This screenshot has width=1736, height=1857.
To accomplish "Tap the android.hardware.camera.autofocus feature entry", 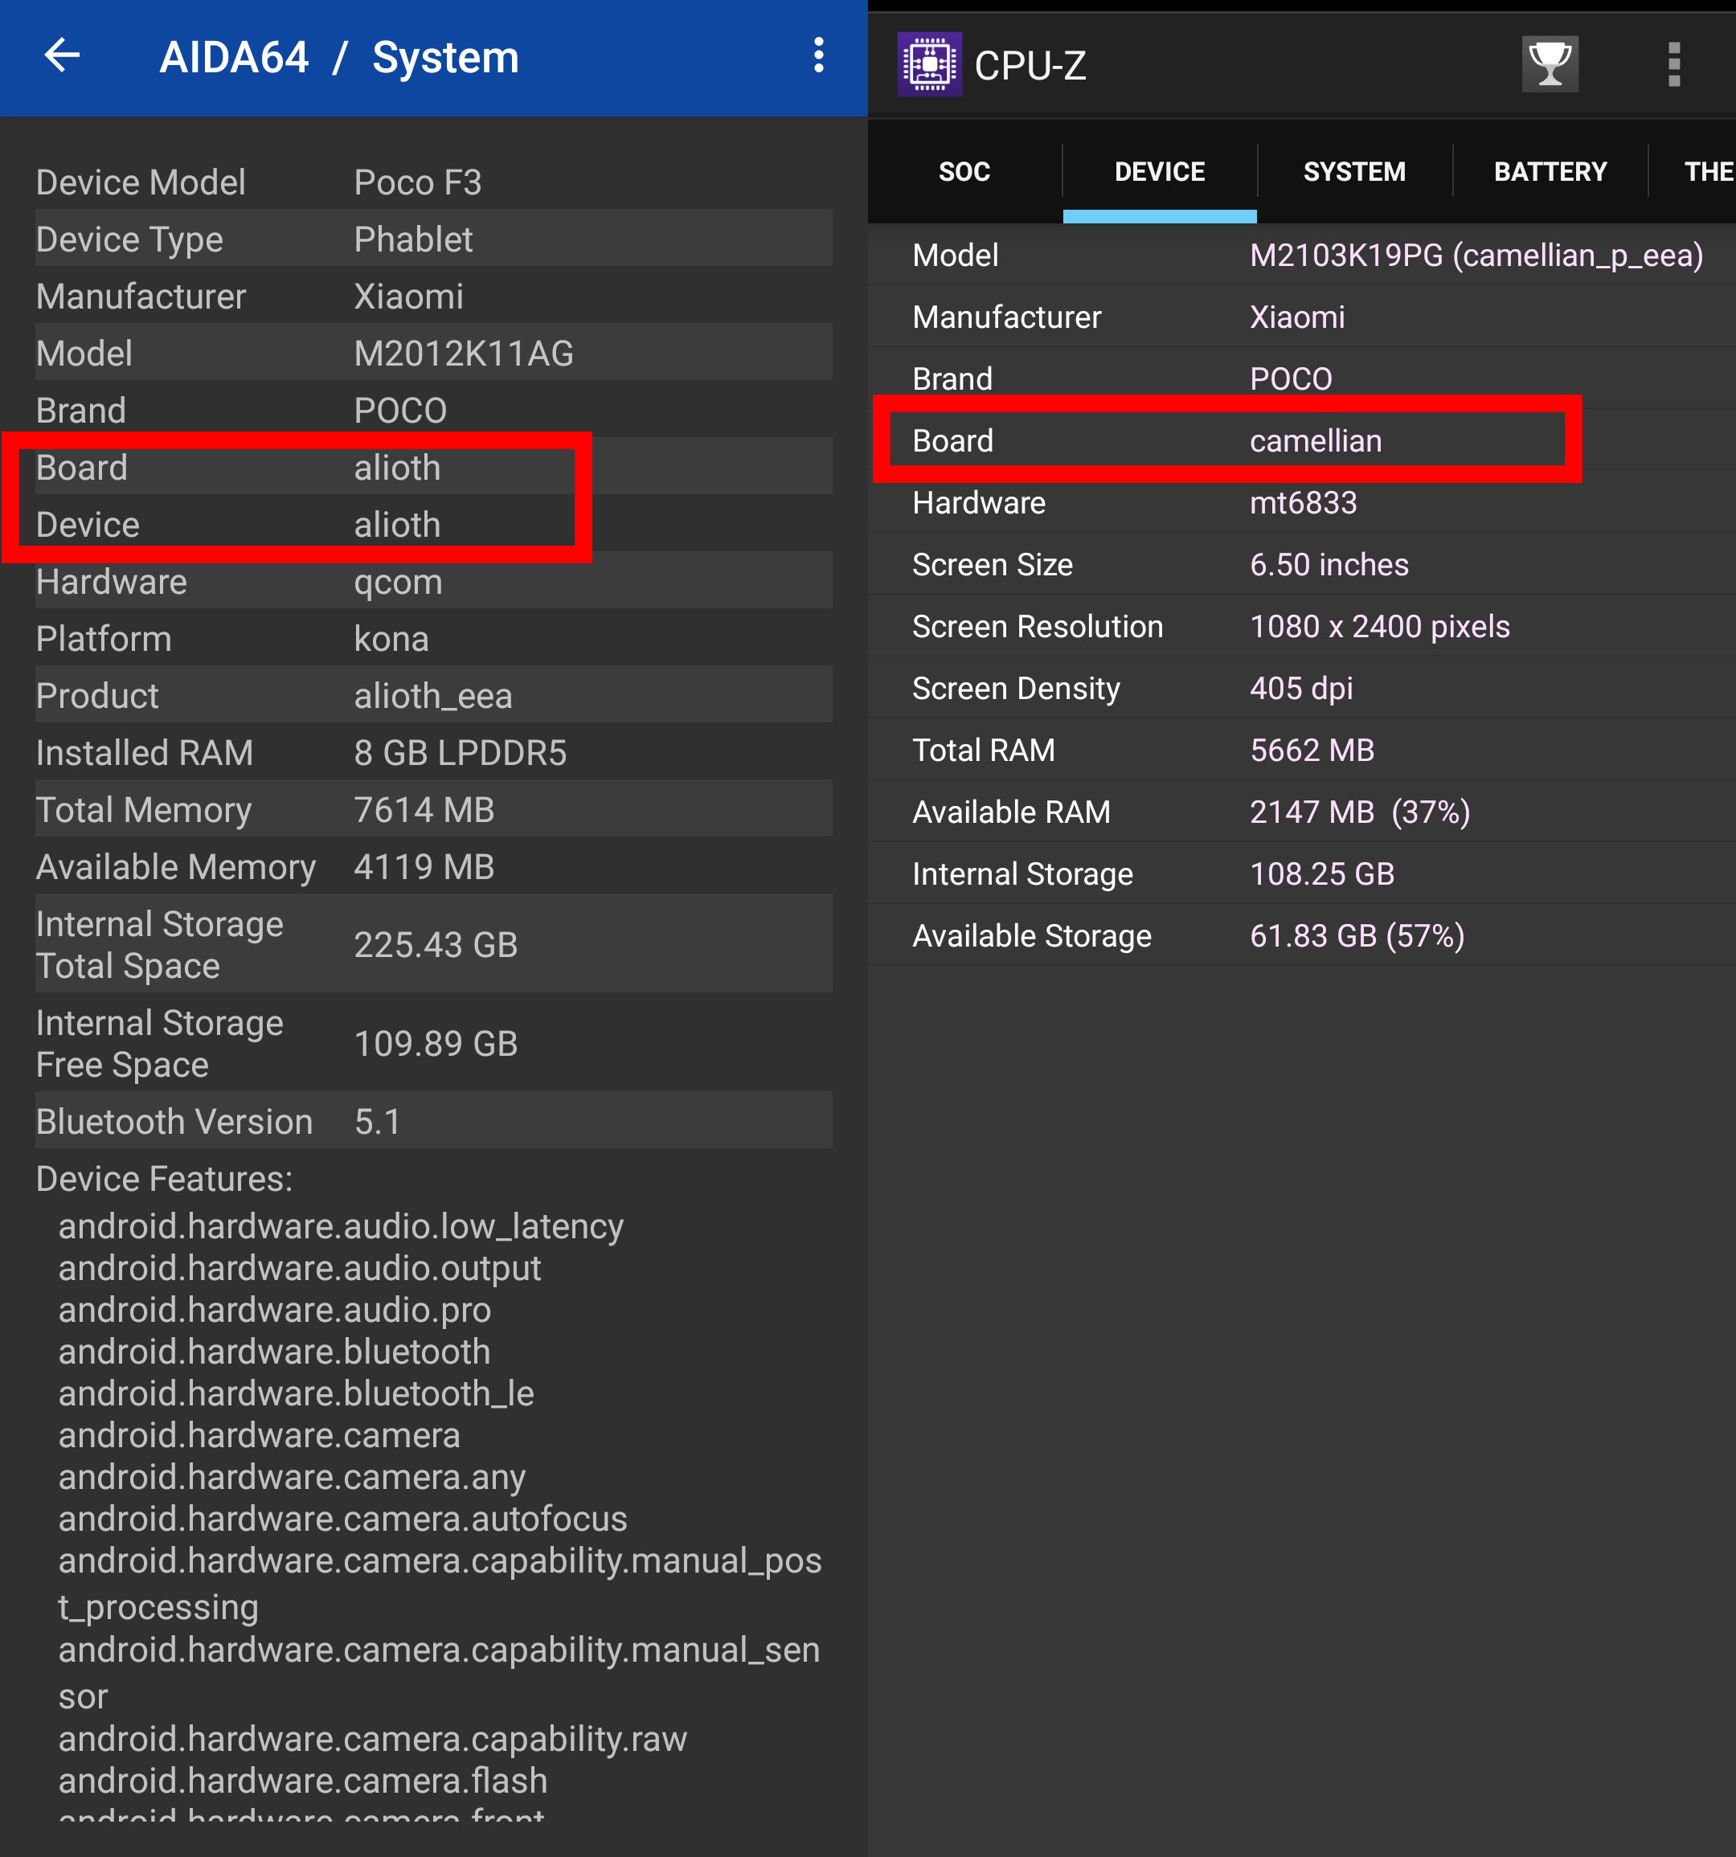I will pyautogui.click(x=342, y=1518).
